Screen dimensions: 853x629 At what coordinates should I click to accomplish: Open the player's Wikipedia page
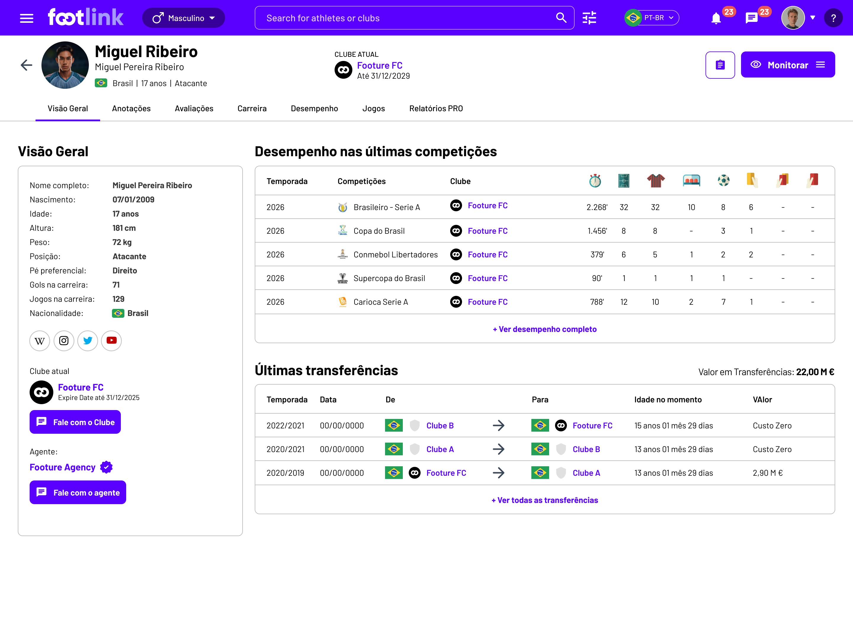39,341
